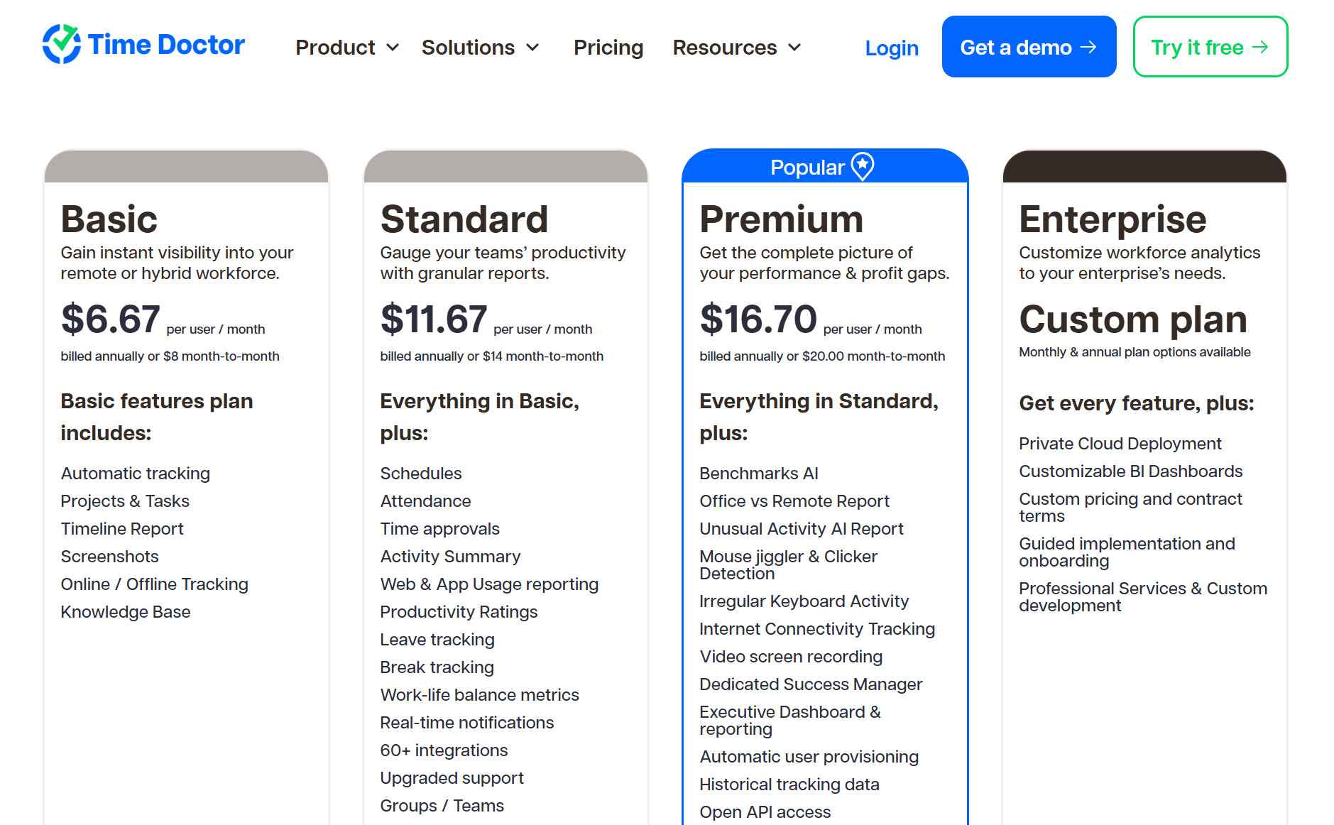
Task: Select the Popular badge star icon on Premium plan
Action: click(863, 165)
